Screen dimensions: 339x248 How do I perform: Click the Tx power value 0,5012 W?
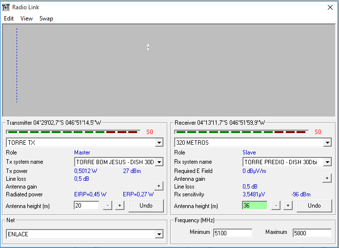pos(86,171)
